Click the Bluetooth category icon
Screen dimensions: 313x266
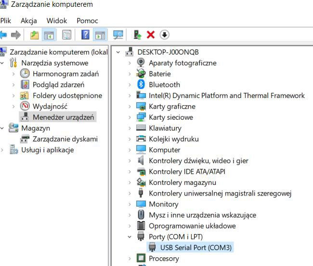pyautogui.click(x=141, y=84)
